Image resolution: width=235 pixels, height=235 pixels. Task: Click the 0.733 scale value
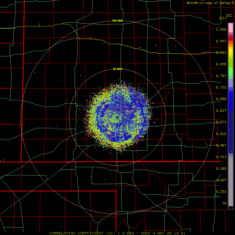(221, 87)
